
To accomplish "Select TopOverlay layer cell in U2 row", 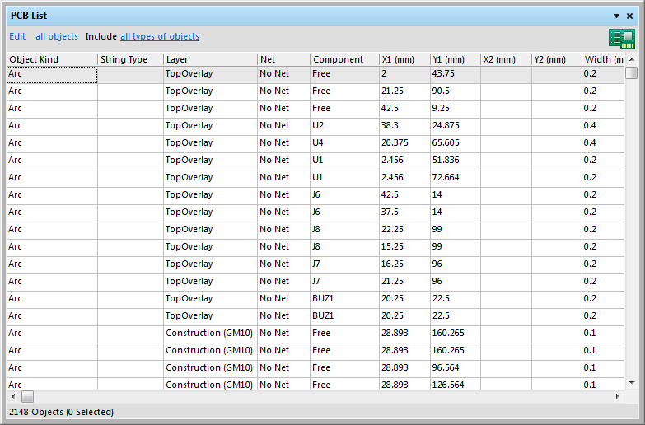I will pyautogui.click(x=210, y=126).
